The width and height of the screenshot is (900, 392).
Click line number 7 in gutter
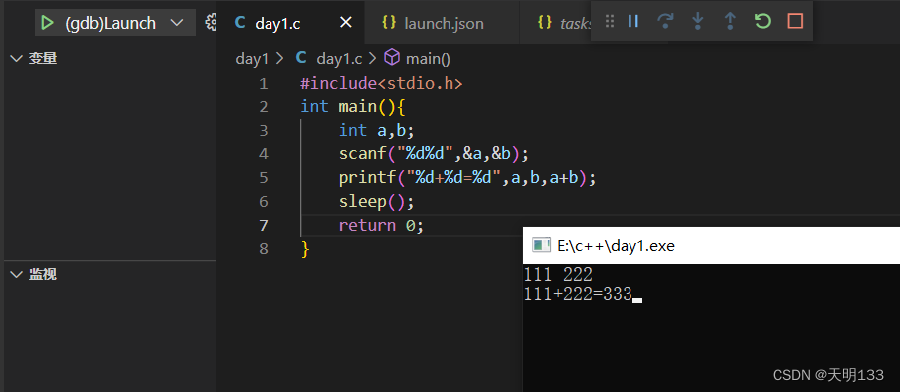(263, 226)
